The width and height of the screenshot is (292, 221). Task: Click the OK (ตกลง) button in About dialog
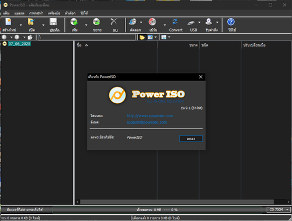[x=191, y=139]
